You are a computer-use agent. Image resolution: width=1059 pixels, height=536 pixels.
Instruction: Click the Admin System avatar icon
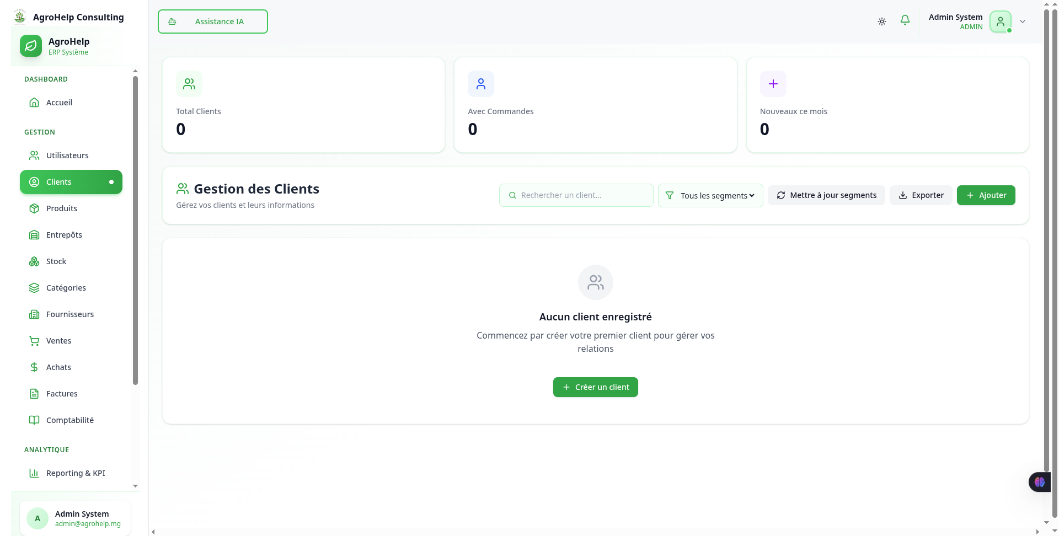coord(1000,22)
